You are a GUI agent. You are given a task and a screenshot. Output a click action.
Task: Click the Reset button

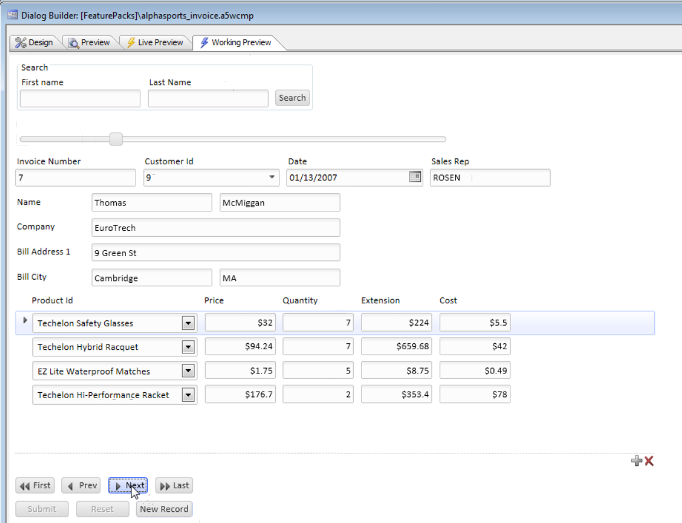click(x=103, y=509)
